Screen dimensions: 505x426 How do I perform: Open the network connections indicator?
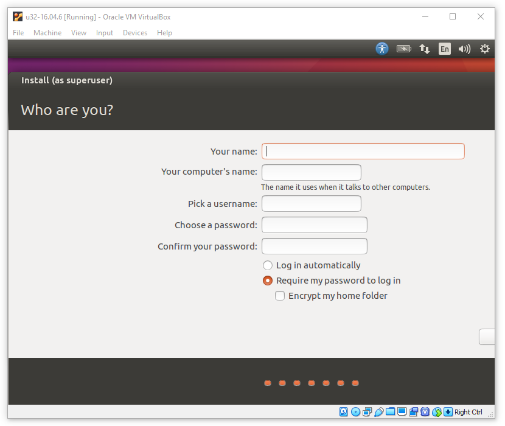click(x=425, y=49)
